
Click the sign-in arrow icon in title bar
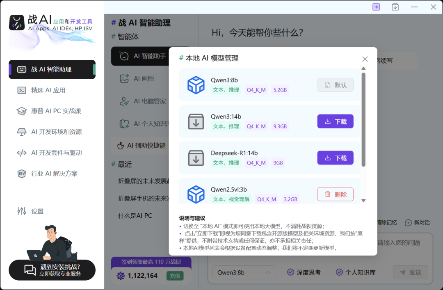tap(376, 7)
